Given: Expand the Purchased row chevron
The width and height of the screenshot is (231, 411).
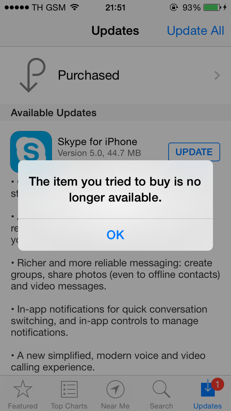Looking at the screenshot, I should [217, 76].
